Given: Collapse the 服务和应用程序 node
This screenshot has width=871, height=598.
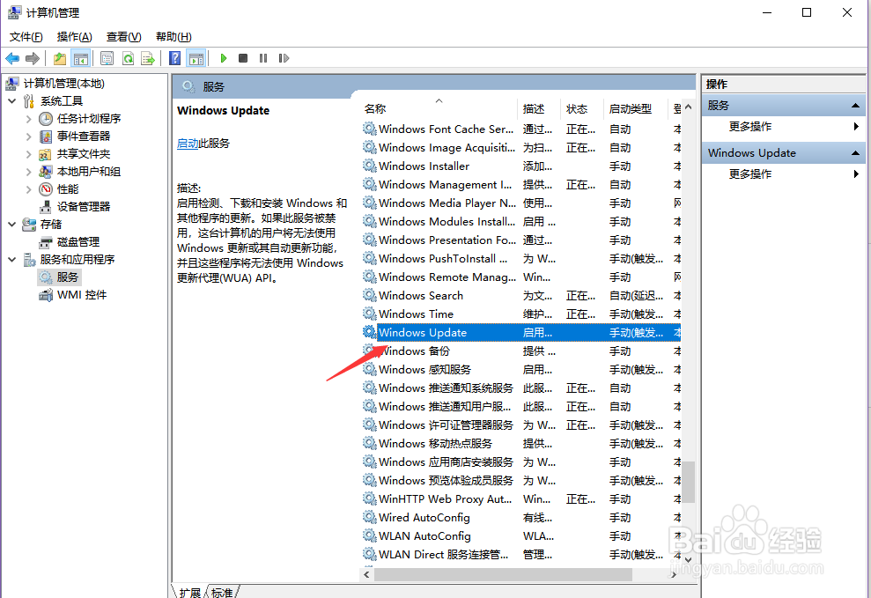Looking at the screenshot, I should click(12, 259).
